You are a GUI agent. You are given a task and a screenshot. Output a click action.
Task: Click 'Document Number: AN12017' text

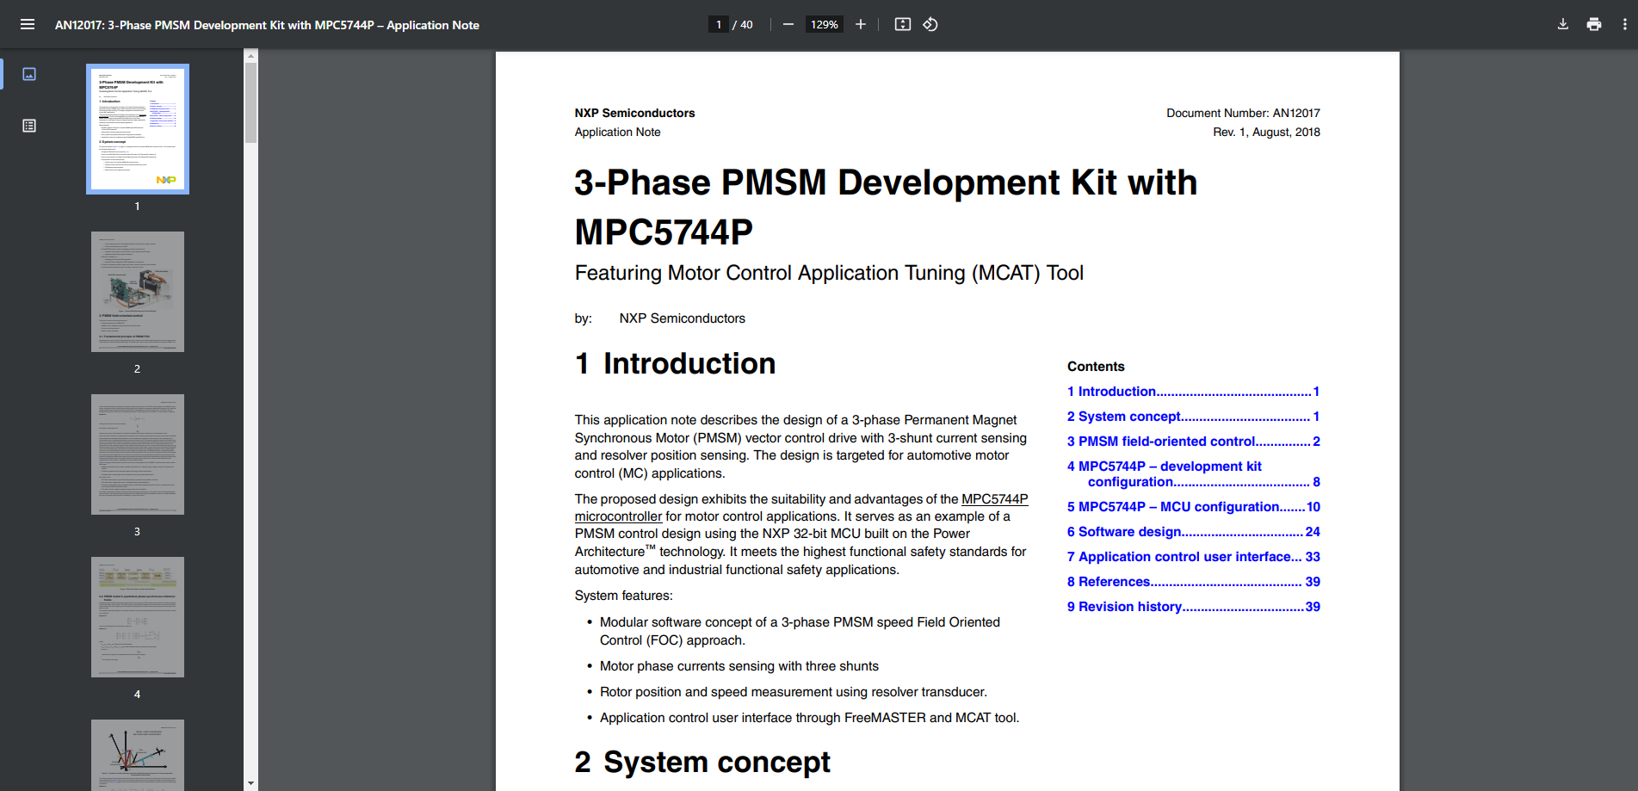[1243, 113]
